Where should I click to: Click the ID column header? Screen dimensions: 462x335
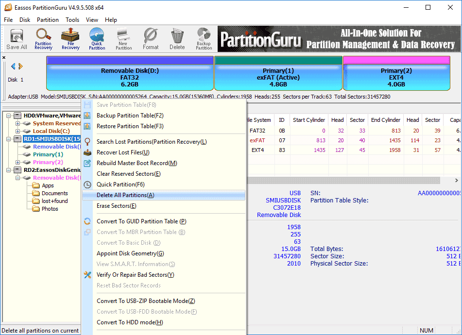282,120
